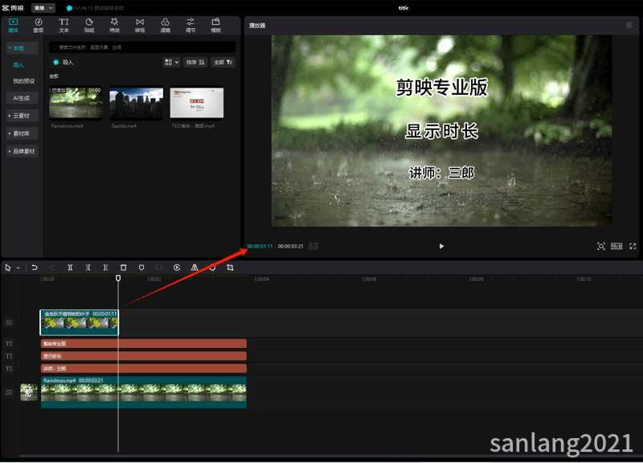Image resolution: width=643 pixels, height=463 pixels.
Task: Click the audio level meter icon in player
Action: click(313, 246)
